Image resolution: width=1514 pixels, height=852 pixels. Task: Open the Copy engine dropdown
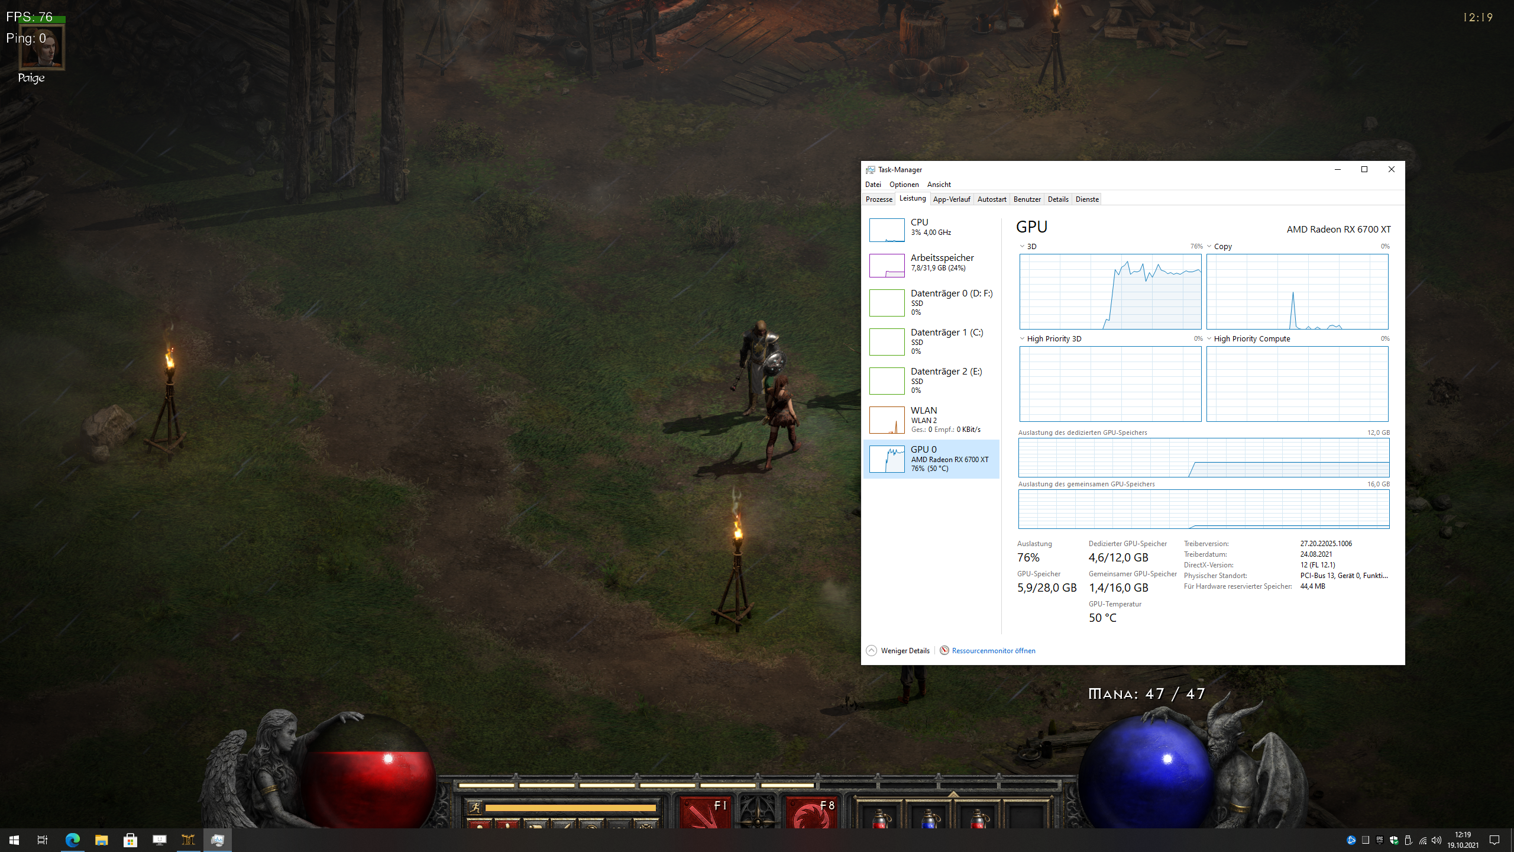click(x=1209, y=247)
